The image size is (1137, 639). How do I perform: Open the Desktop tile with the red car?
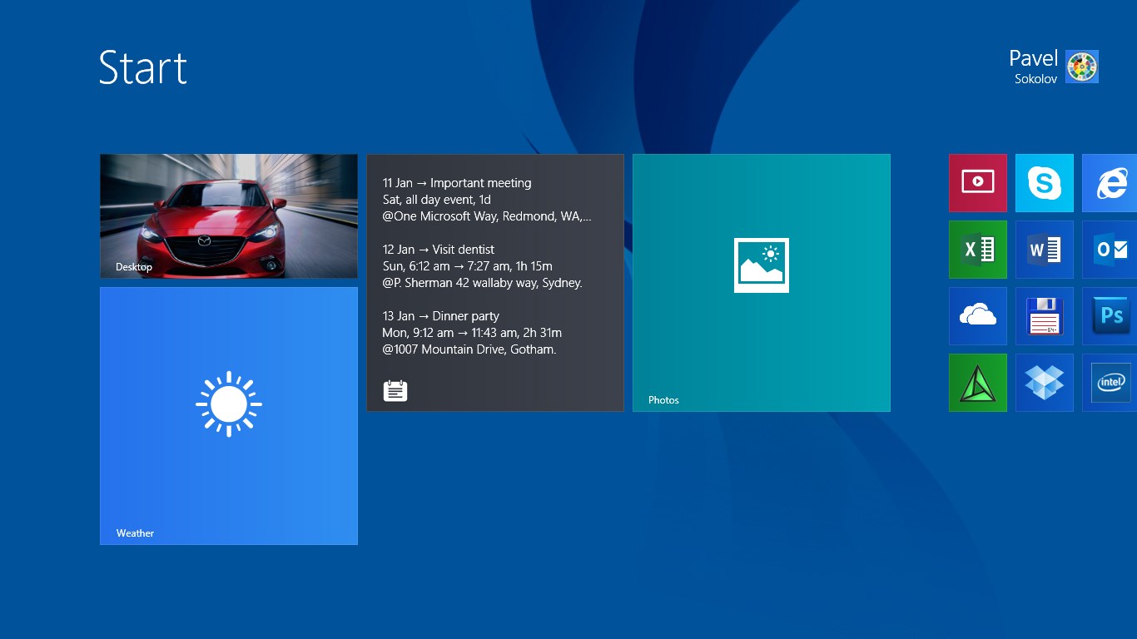pos(229,216)
